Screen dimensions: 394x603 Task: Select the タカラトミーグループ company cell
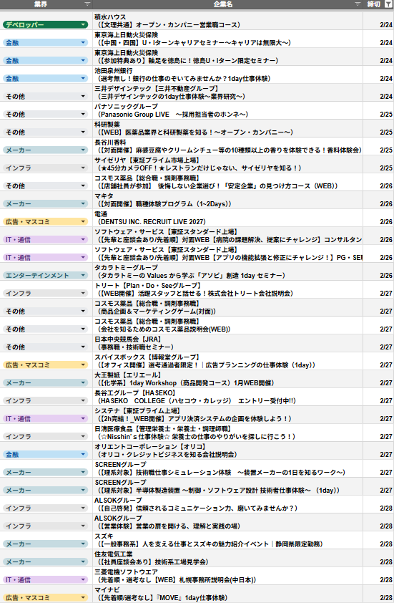point(228,271)
